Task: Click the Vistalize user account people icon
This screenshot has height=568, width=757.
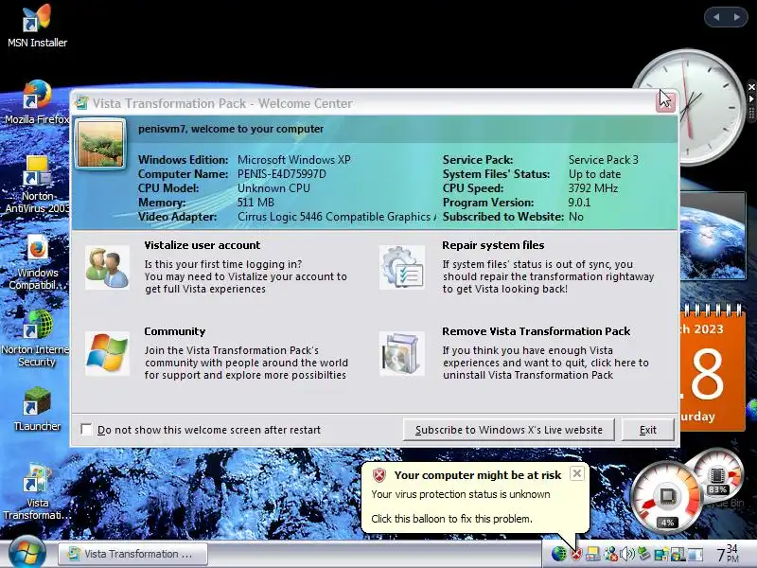Action: pyautogui.click(x=107, y=268)
